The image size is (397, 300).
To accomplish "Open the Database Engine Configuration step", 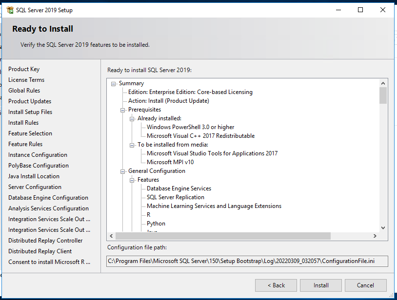I will coord(48,198).
